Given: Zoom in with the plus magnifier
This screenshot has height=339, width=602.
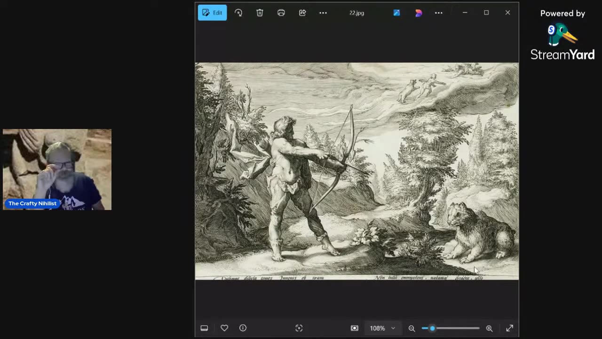Looking at the screenshot, I should point(489,328).
